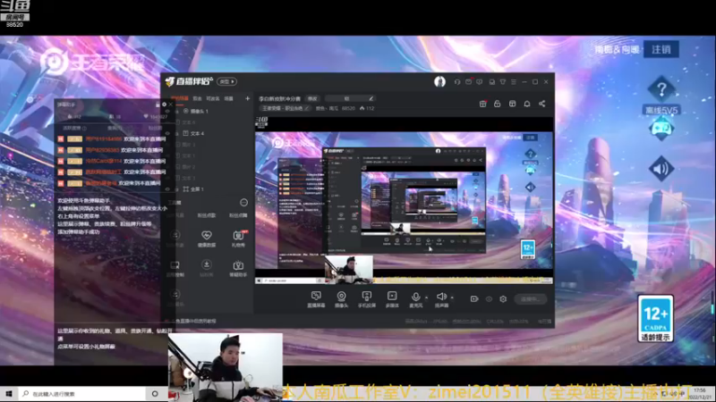Collapse the toolbox section minus button

(243, 203)
